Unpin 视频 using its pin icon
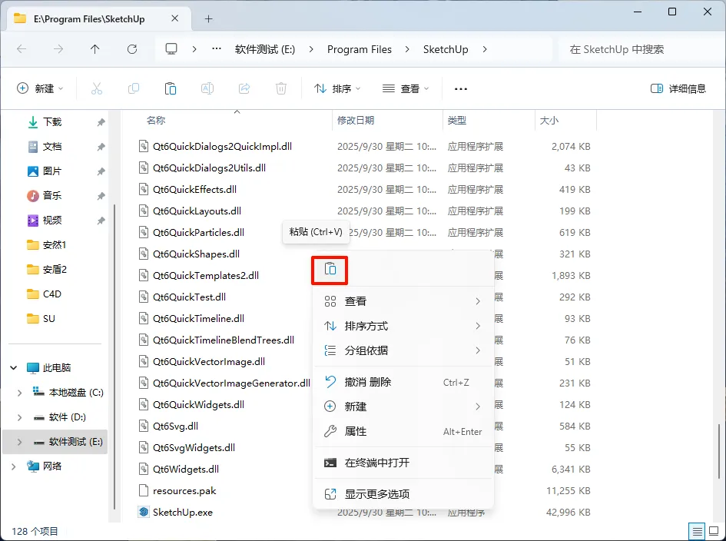 pos(101,221)
